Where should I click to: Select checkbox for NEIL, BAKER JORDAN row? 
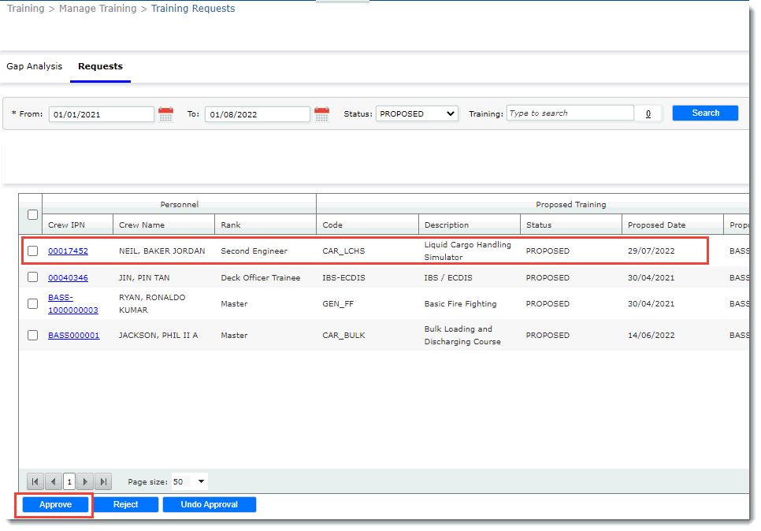32,251
